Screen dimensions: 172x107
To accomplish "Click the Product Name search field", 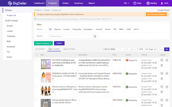I will (x=70, y=36).
